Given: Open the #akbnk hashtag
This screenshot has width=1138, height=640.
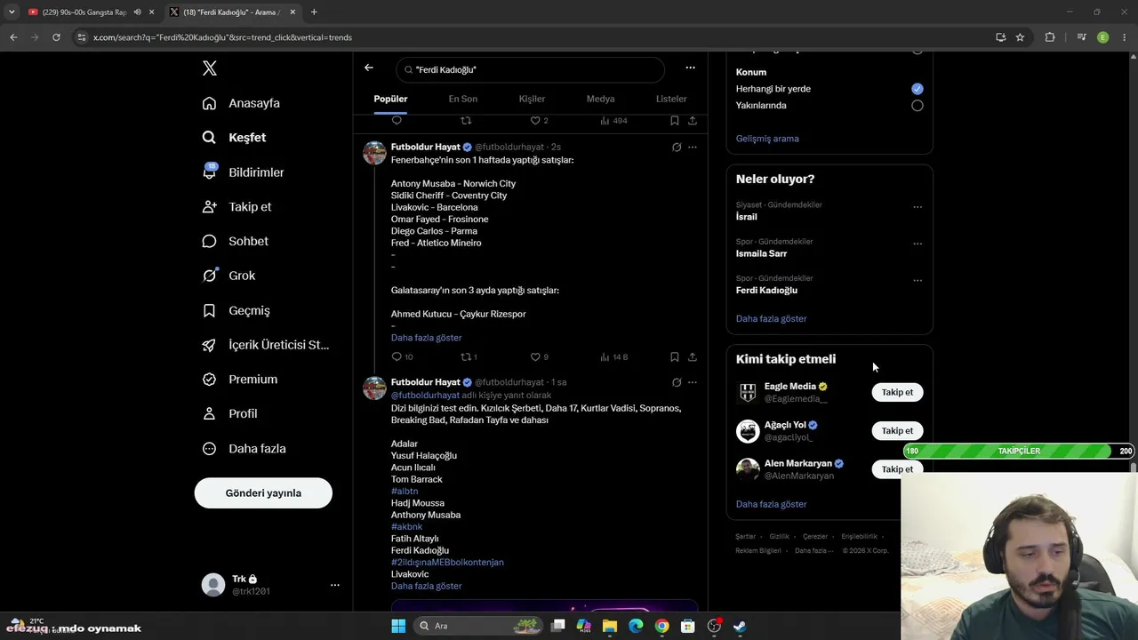Looking at the screenshot, I should click(x=406, y=527).
